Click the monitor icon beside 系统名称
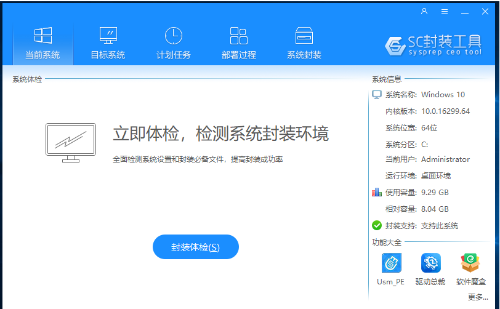The image size is (500, 309). click(377, 94)
